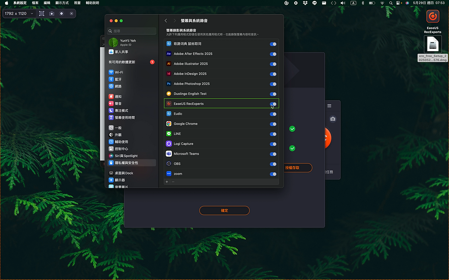Open the 系統設定 menu
The image size is (449, 280).
pyautogui.click(x=20, y=3)
